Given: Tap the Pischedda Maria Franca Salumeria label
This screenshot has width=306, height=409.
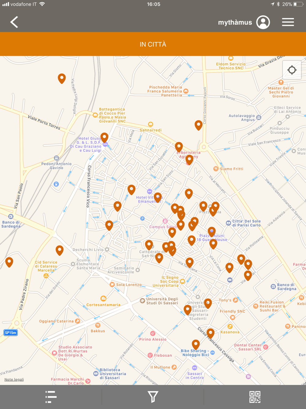Looking at the screenshot, I should tap(165, 91).
